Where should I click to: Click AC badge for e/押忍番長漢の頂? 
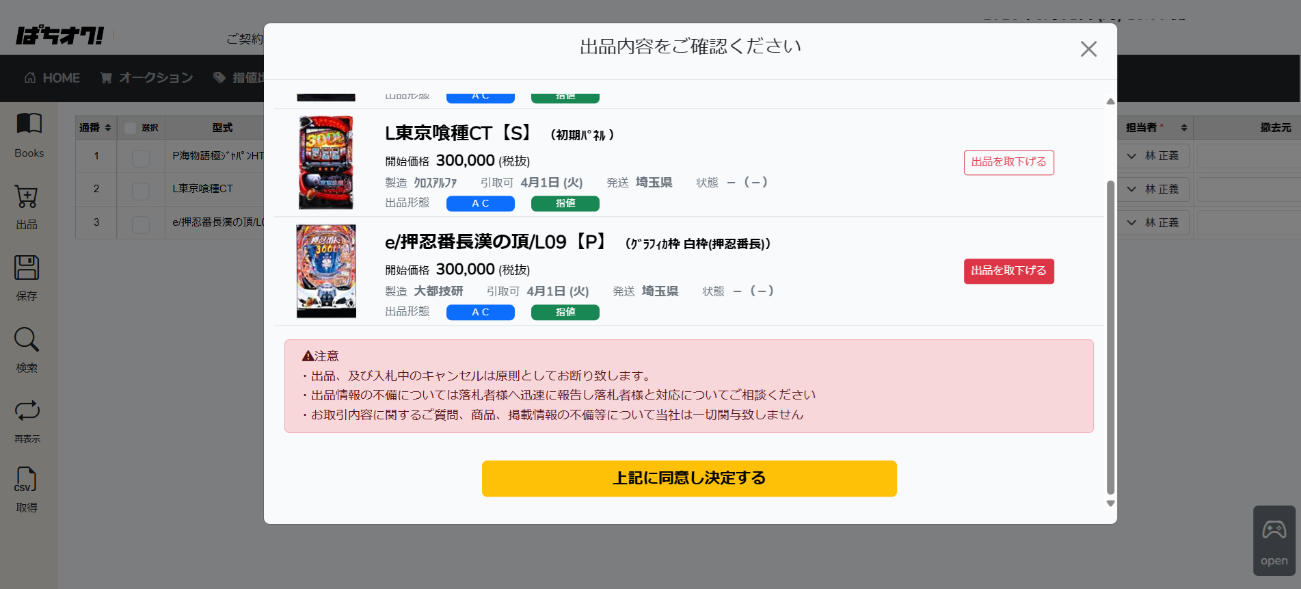click(x=481, y=312)
